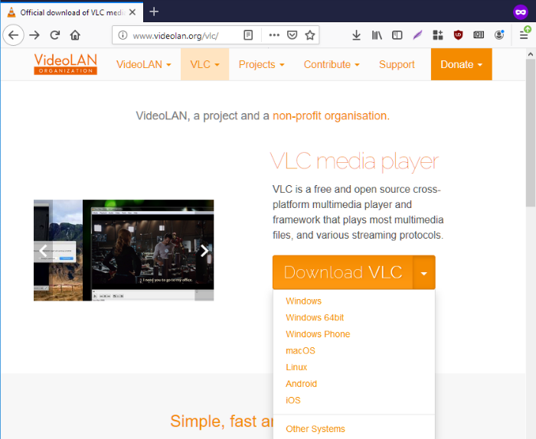
Task: Open the Firefox account avatar
Action: coord(499,35)
